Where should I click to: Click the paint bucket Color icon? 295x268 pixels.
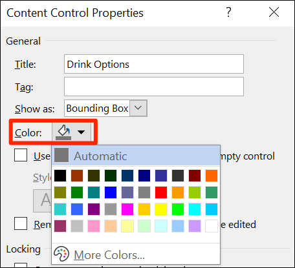tap(63, 132)
